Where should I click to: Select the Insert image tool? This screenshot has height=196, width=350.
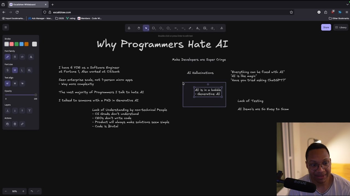pyautogui.click(x=205, y=28)
